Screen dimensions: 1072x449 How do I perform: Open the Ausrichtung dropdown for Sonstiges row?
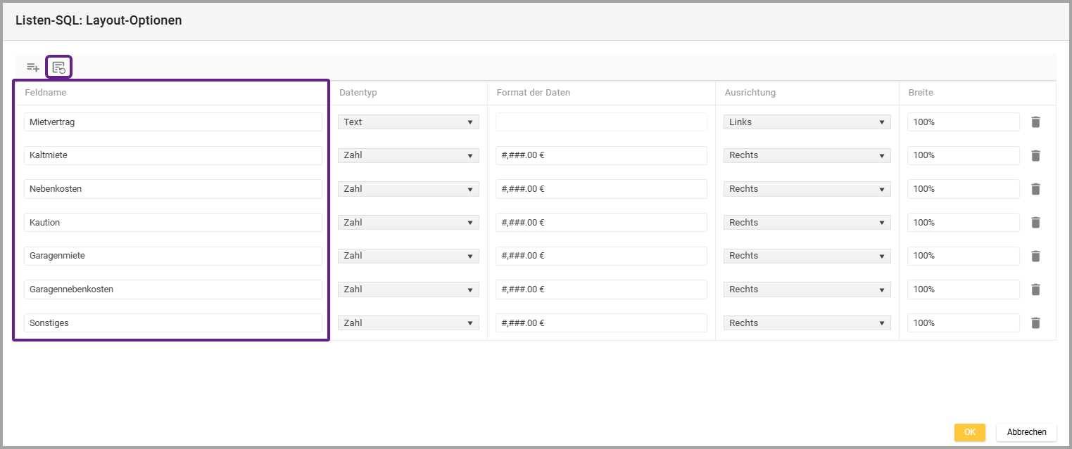coord(807,323)
